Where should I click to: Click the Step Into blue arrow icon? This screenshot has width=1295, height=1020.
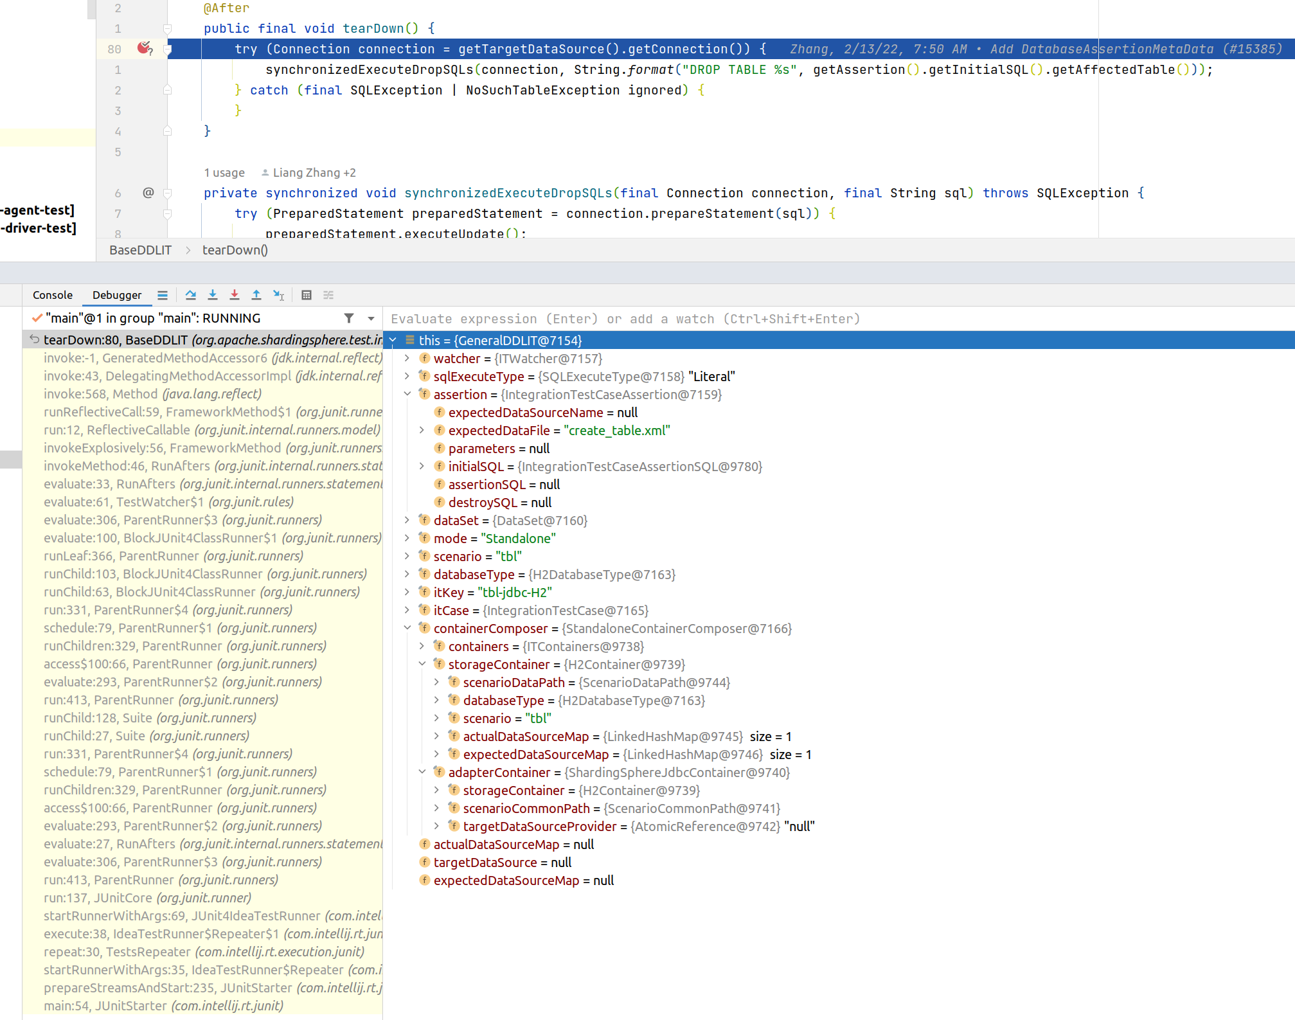(x=212, y=294)
